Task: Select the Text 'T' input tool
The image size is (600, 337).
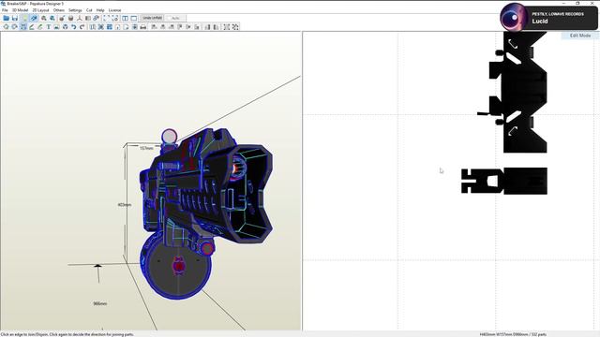Action: coord(49,27)
